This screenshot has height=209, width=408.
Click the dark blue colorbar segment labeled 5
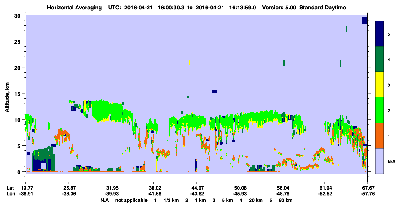[x=379, y=34]
